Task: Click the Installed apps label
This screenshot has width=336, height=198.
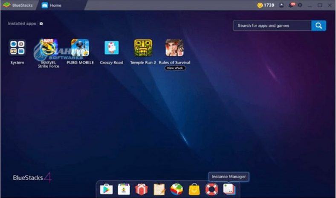Action: point(22,23)
